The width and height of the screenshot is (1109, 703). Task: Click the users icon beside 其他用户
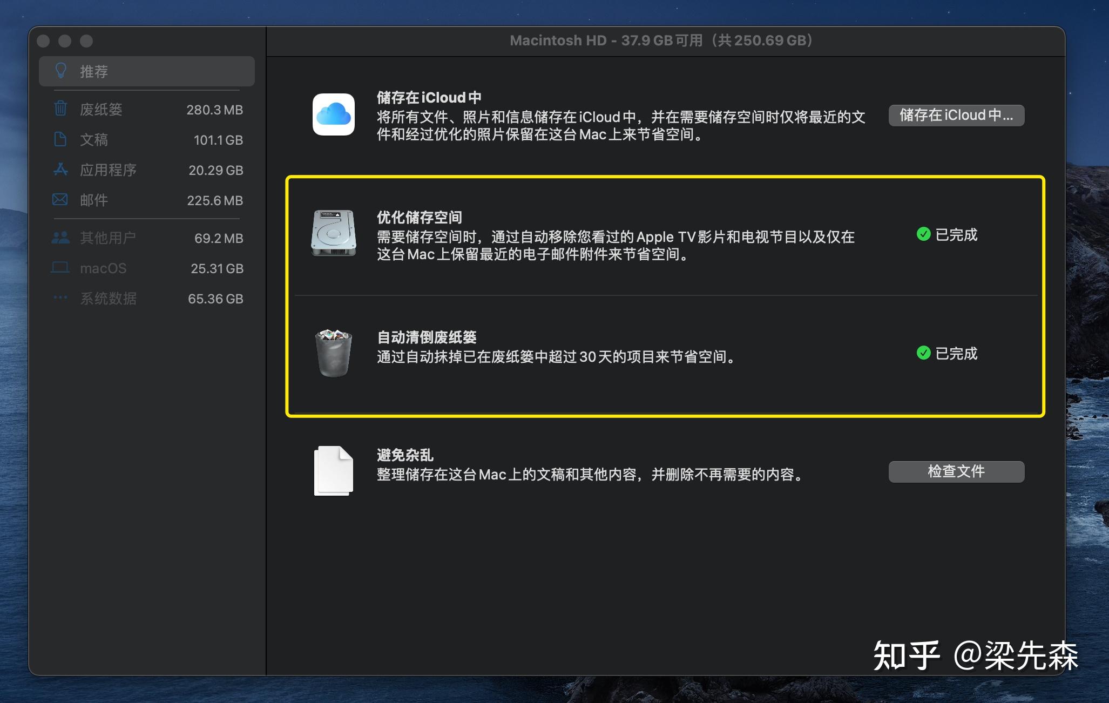tap(60, 238)
